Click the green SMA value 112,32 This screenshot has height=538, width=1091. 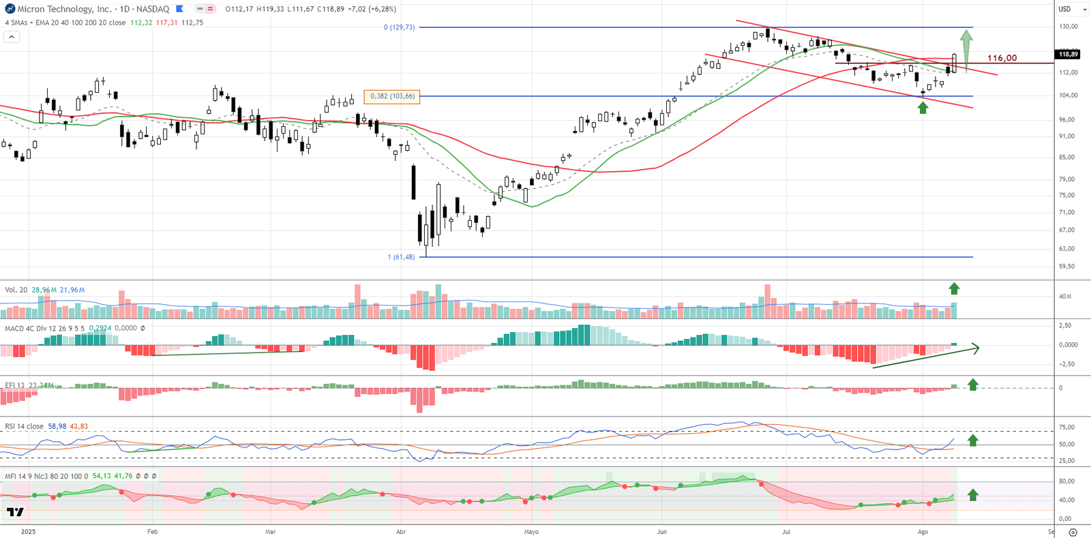pyautogui.click(x=141, y=23)
